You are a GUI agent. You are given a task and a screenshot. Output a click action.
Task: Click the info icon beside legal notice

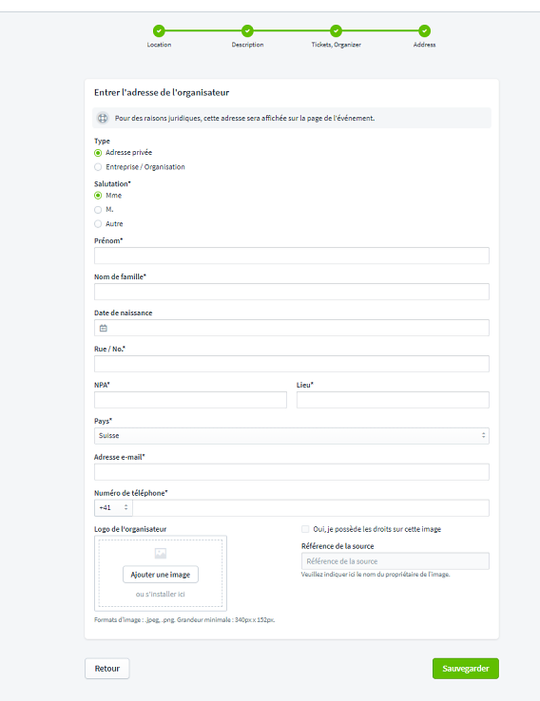click(103, 118)
